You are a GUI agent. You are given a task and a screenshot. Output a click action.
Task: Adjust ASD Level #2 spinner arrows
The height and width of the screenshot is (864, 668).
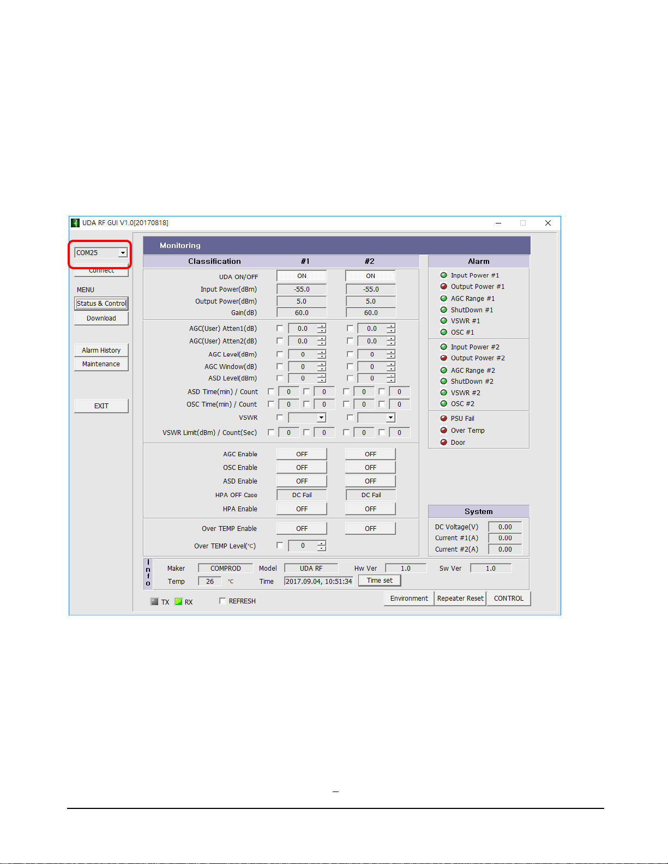pyautogui.click(x=391, y=378)
